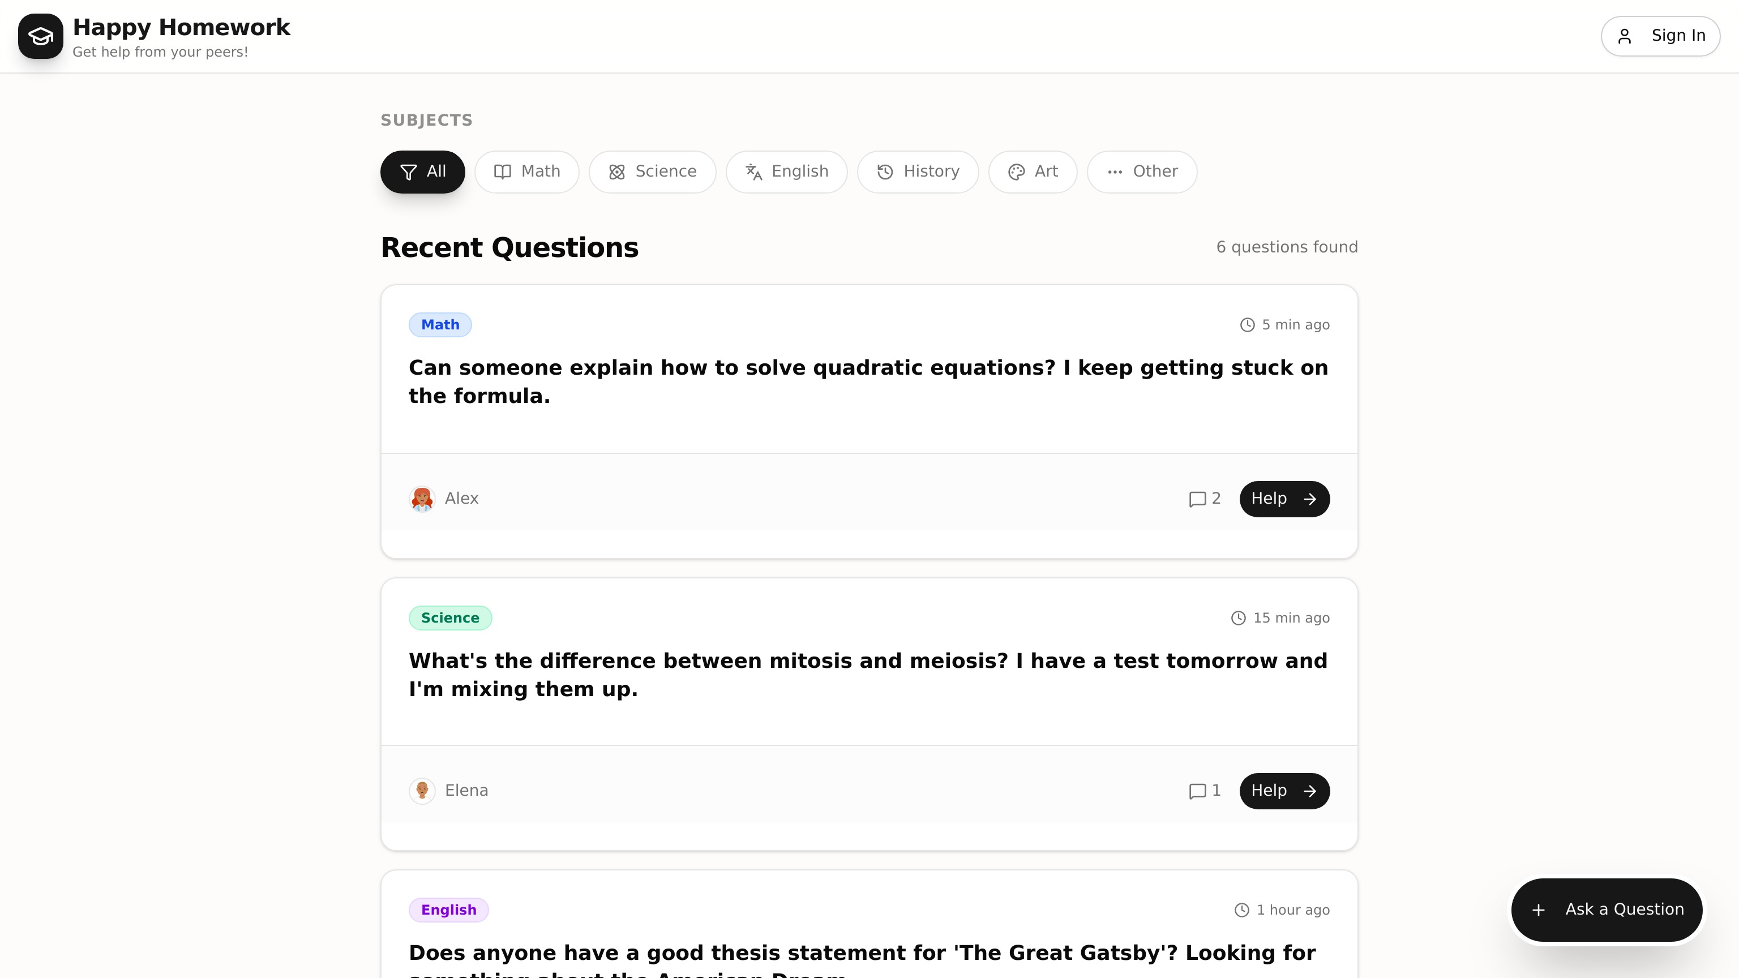The height and width of the screenshot is (978, 1739).
Task: Open the Great Gatsby thesis question
Action: click(862, 953)
